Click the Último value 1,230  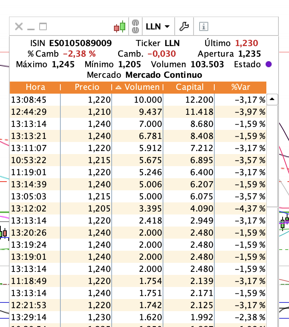[x=247, y=43]
